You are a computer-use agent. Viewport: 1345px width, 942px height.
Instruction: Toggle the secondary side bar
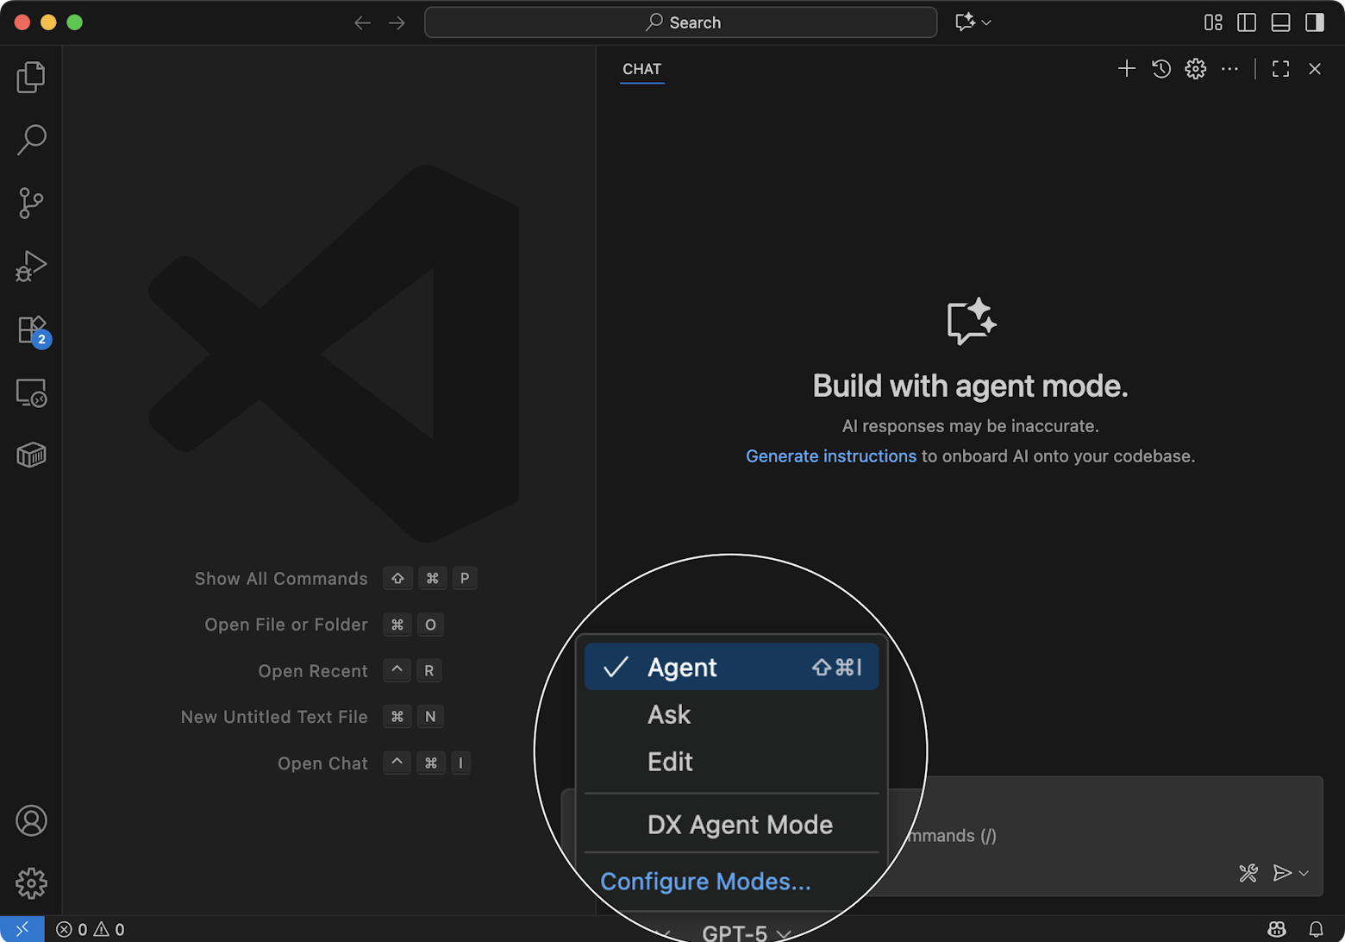1315,22
